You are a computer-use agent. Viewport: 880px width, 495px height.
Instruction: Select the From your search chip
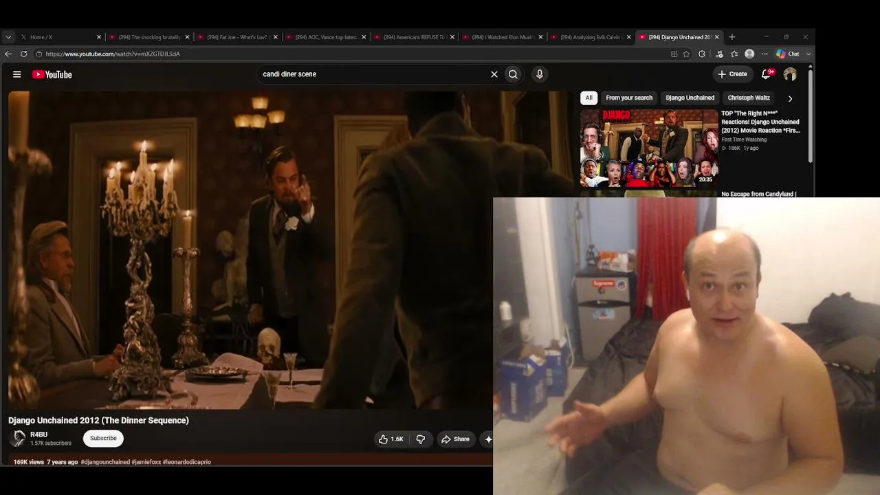(x=629, y=98)
